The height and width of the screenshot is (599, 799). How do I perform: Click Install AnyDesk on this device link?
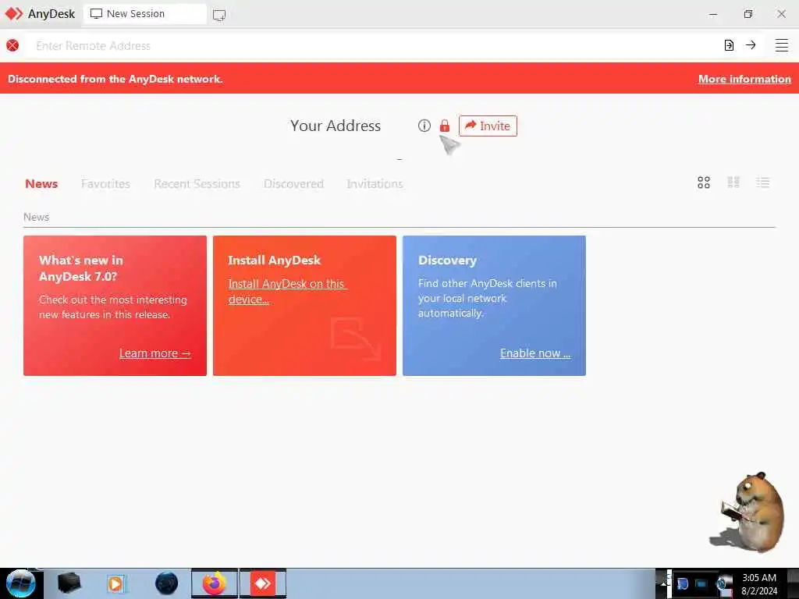point(287,292)
